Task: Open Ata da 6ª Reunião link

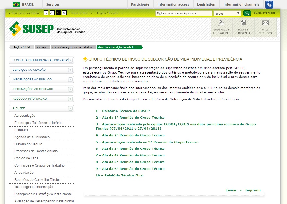Action: [x=130, y=169]
